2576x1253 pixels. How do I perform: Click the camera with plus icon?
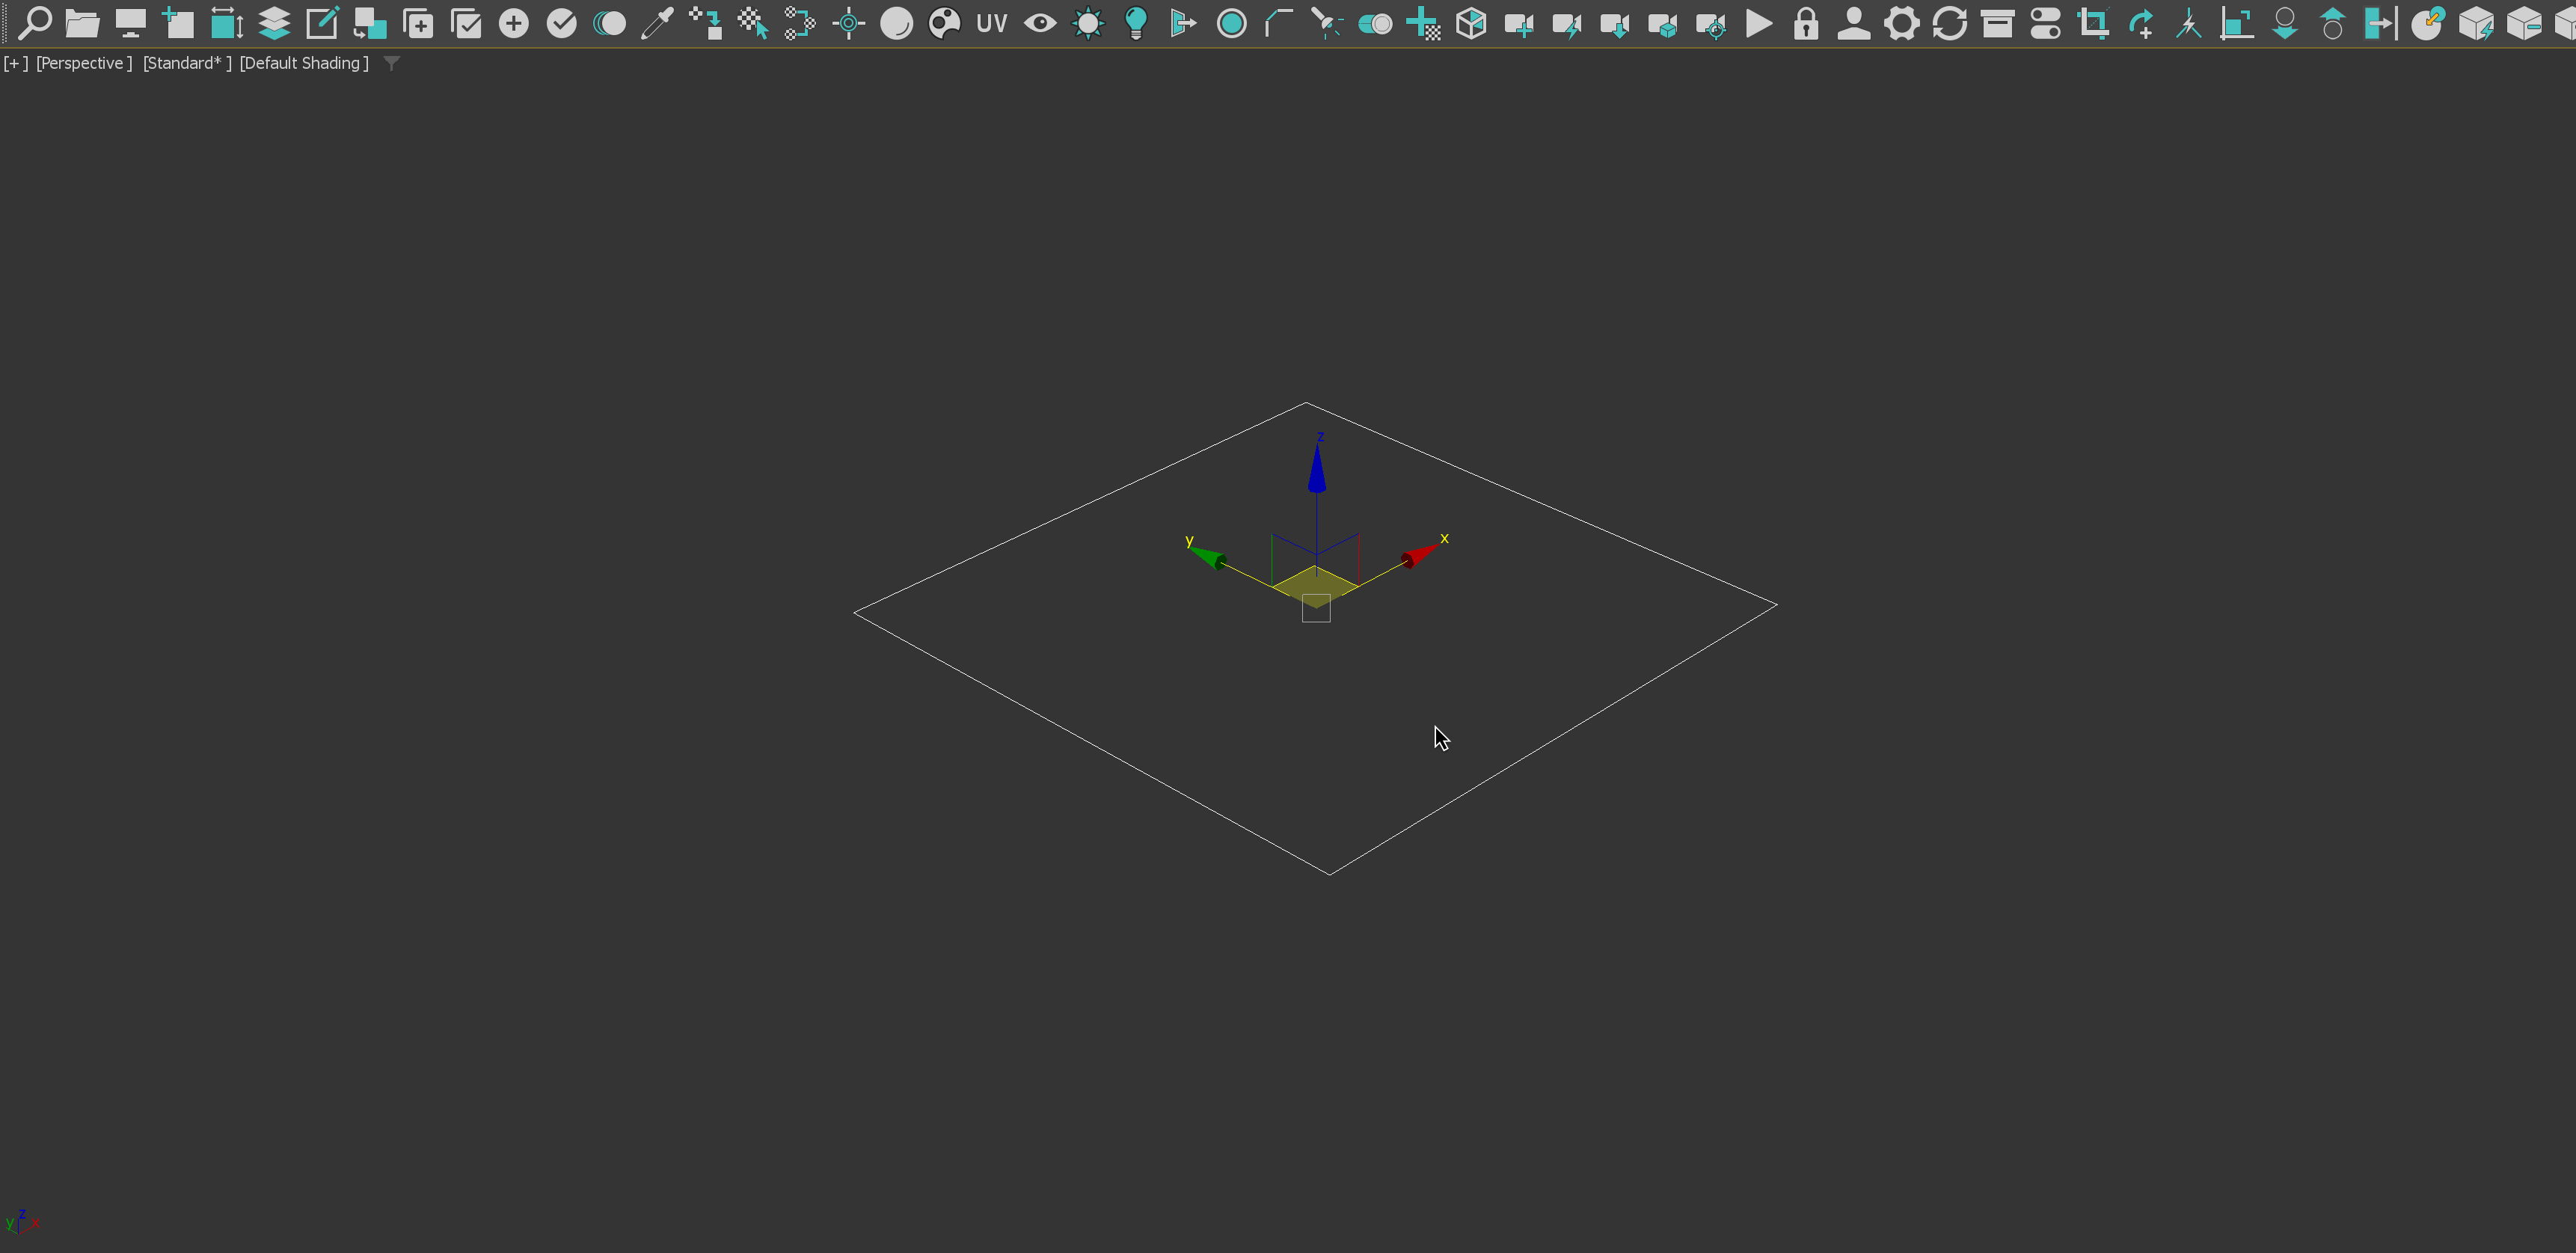pyautogui.click(x=1519, y=24)
